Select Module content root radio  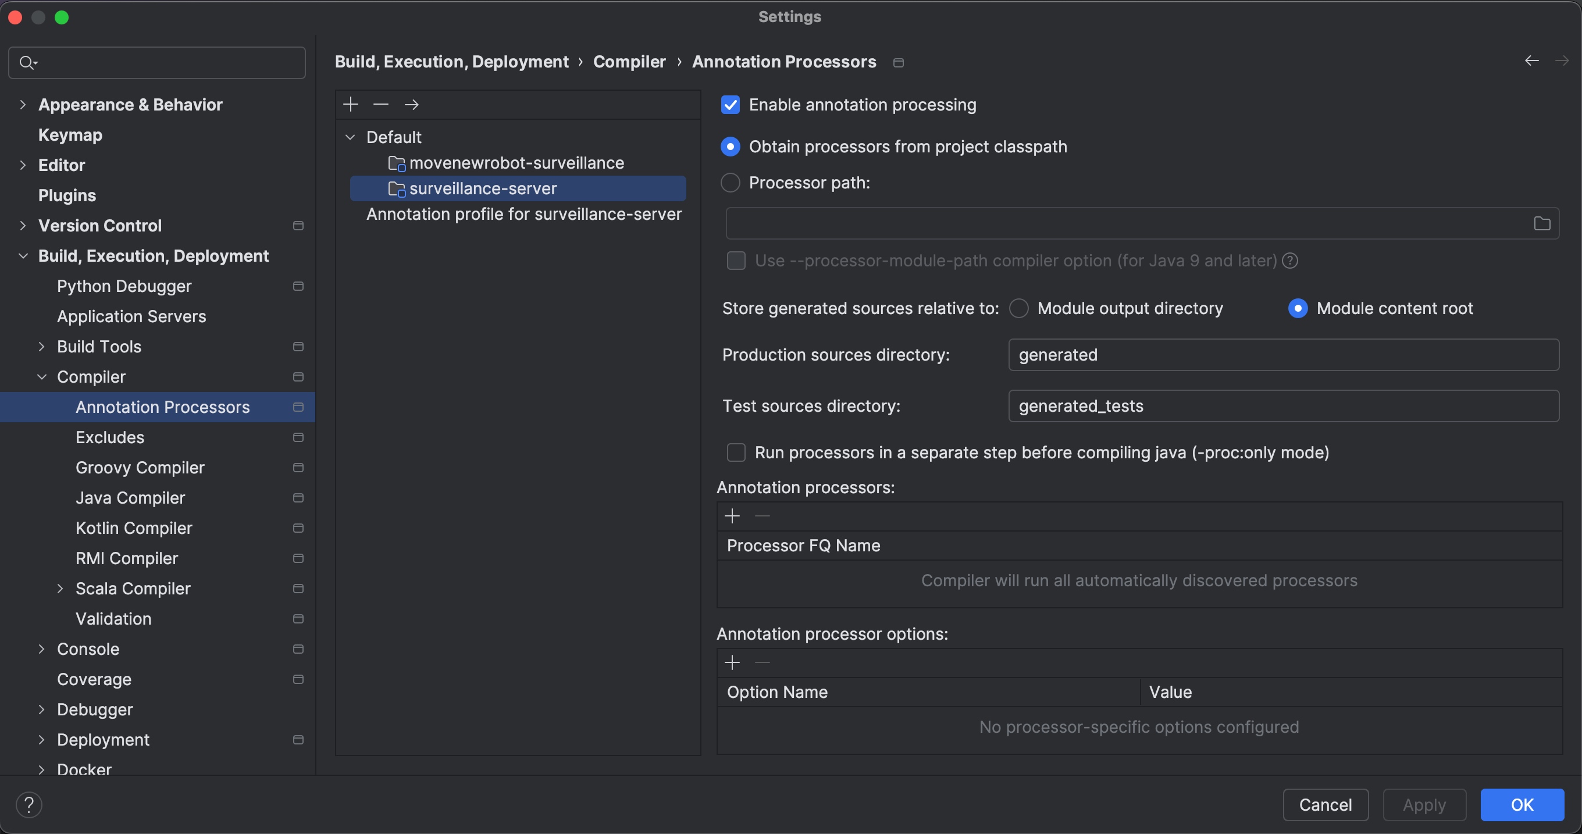coord(1298,308)
